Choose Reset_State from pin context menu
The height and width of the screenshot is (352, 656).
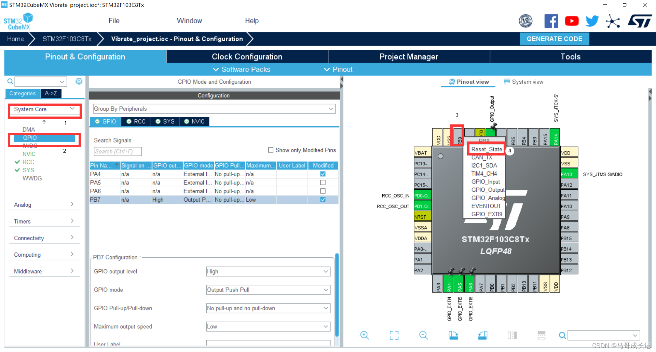[487, 149]
